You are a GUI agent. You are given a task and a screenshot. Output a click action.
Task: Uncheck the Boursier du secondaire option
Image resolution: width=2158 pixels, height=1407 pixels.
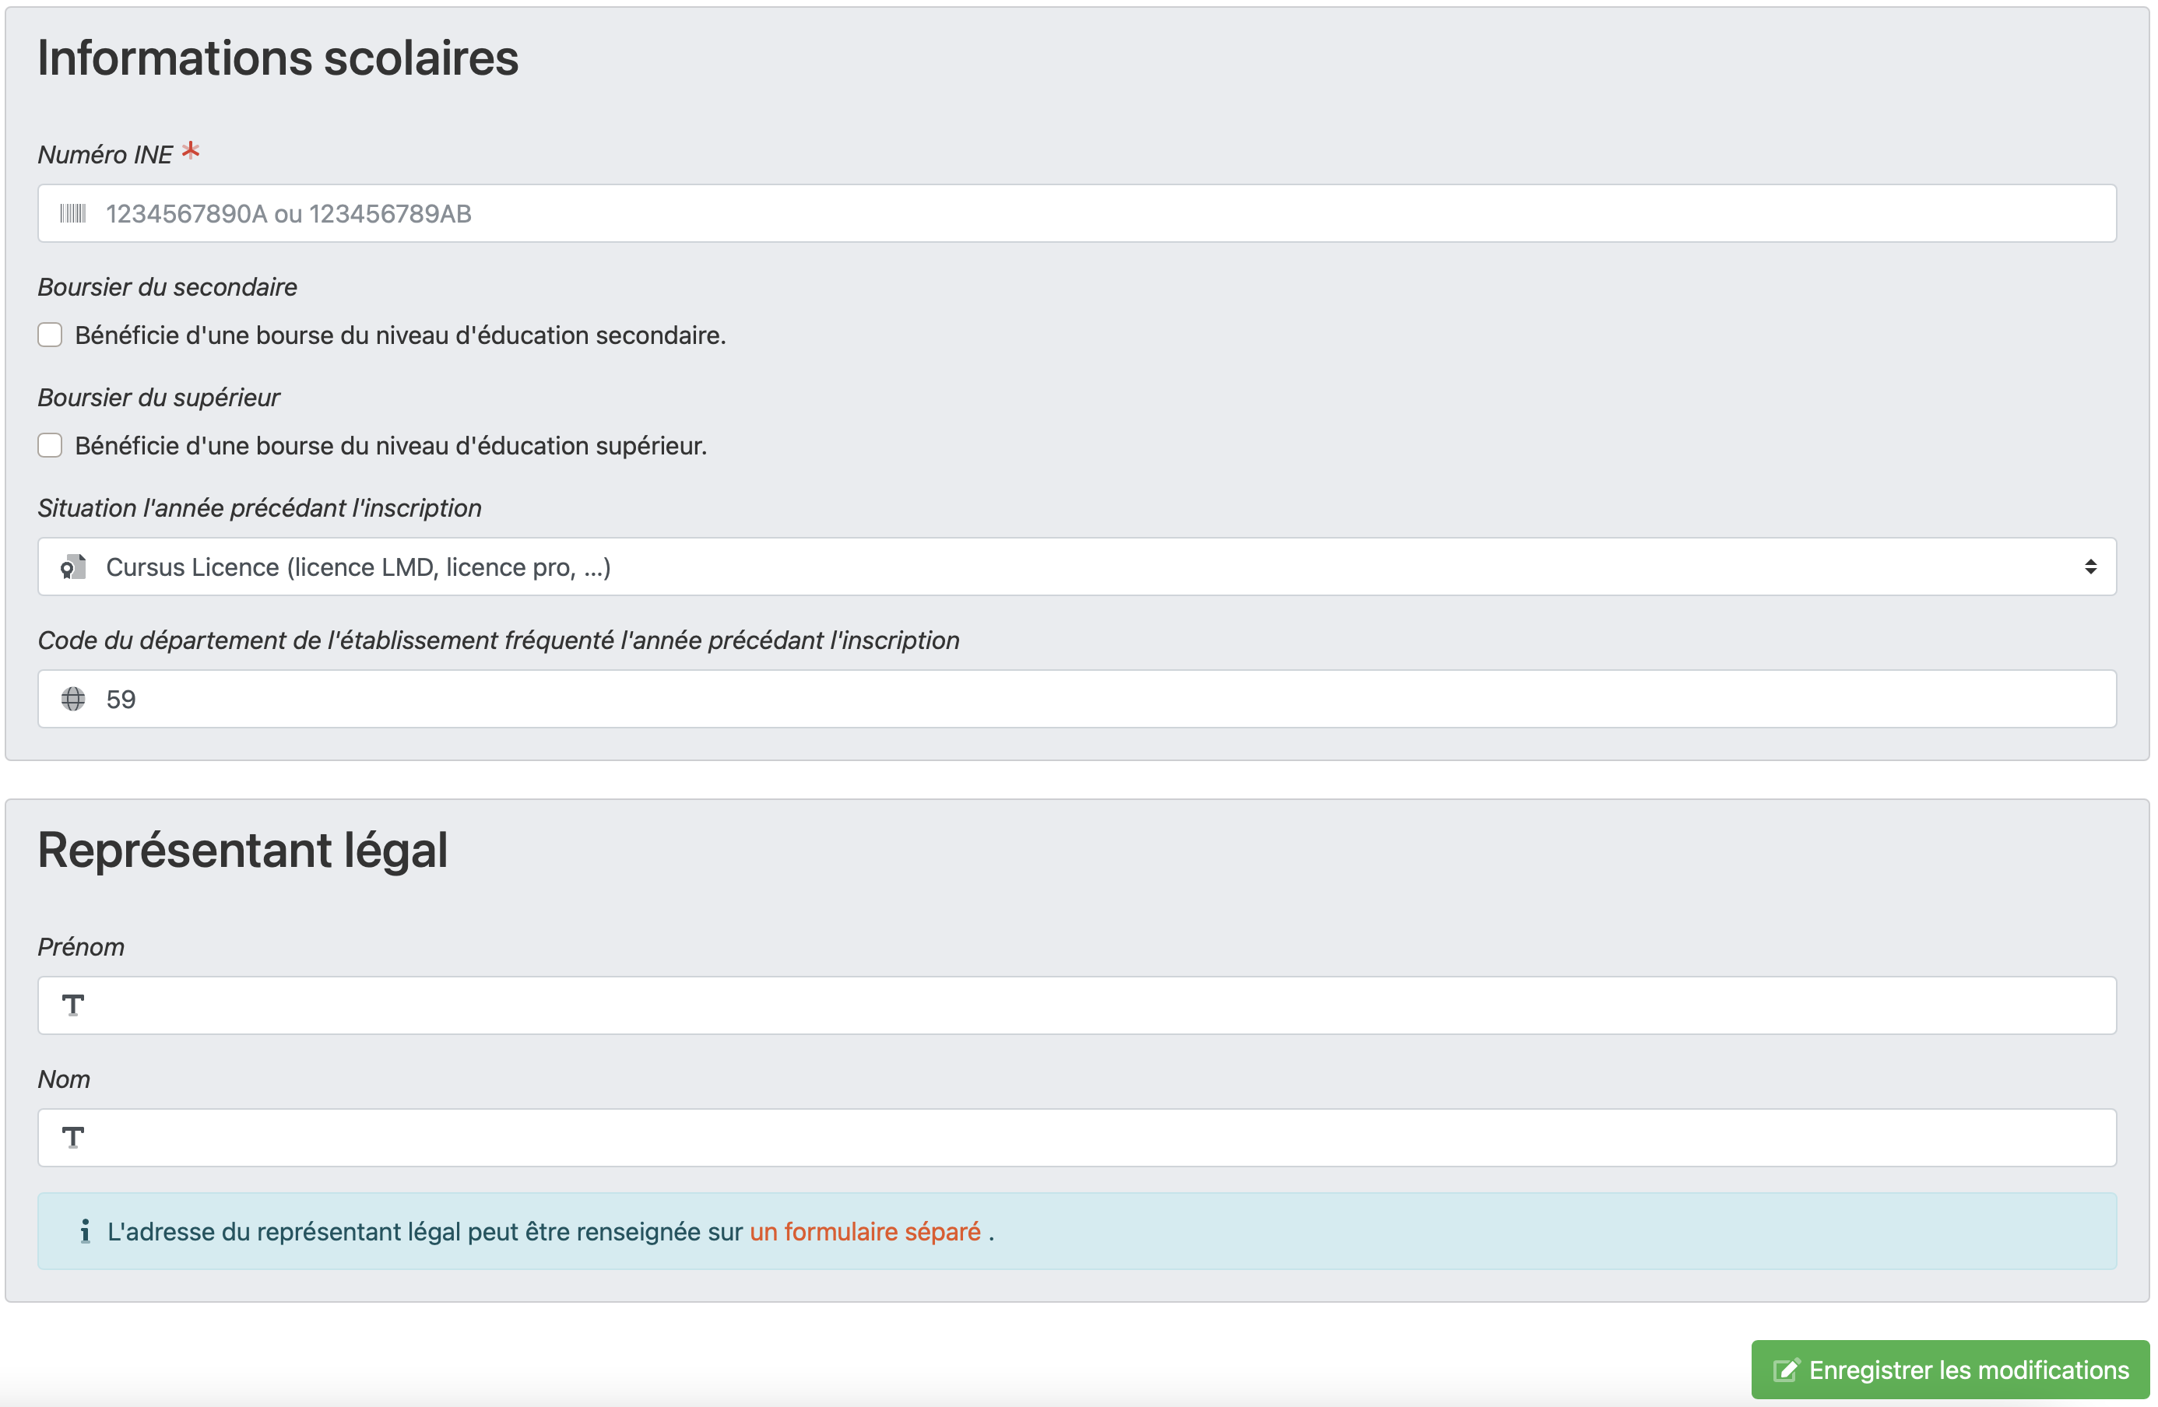coord(50,335)
